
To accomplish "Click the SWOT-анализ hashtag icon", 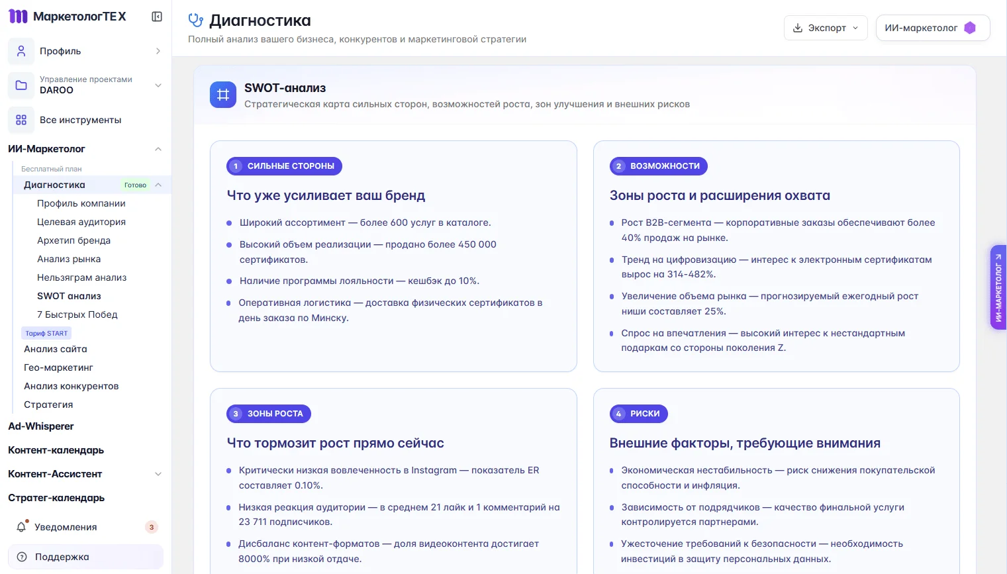I will coord(222,95).
